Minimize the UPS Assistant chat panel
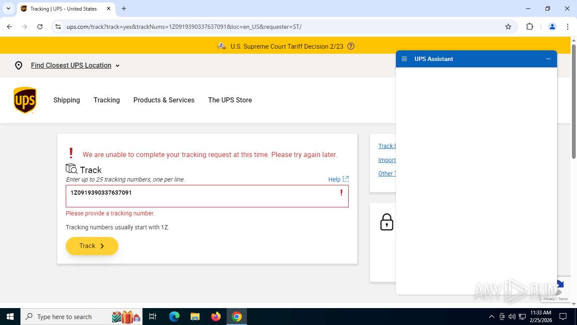577x325 pixels. tap(549, 59)
